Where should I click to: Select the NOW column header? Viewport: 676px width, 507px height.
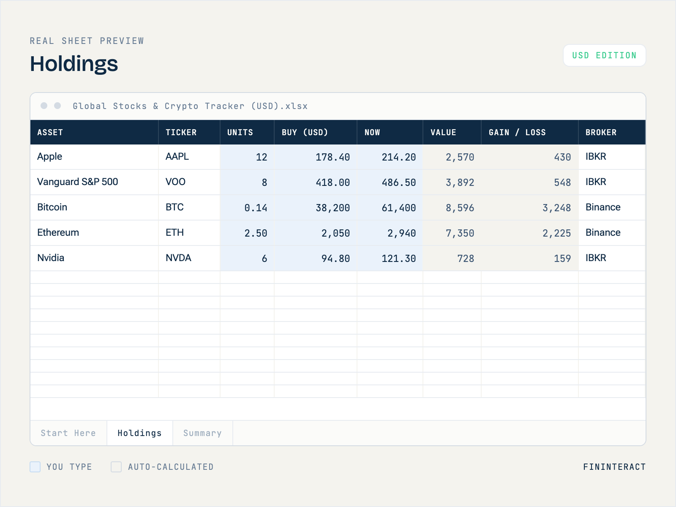coord(390,132)
